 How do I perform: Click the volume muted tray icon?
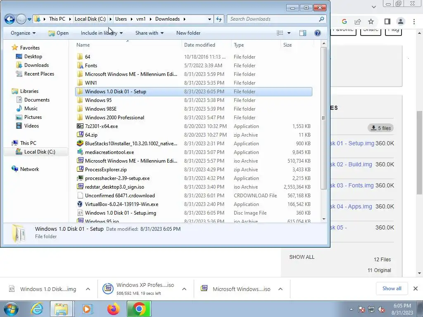tap(381, 310)
